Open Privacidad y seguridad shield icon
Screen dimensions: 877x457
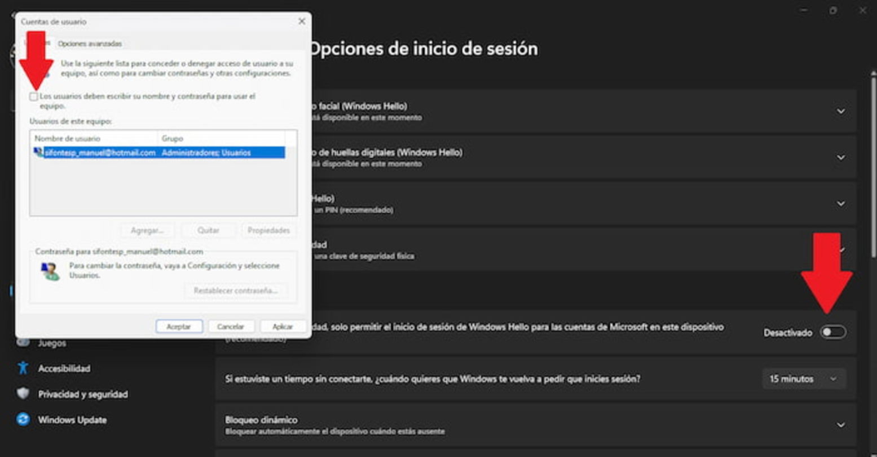pyautogui.click(x=23, y=394)
